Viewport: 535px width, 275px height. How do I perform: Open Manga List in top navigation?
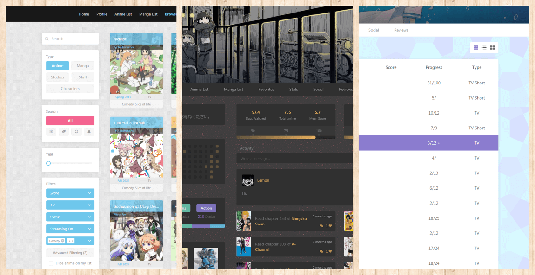148,14
